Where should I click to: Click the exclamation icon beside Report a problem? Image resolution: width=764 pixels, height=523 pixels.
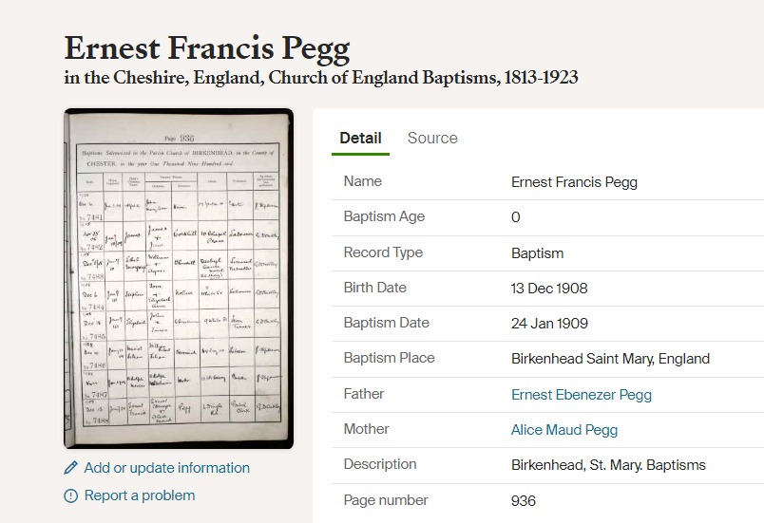70,495
